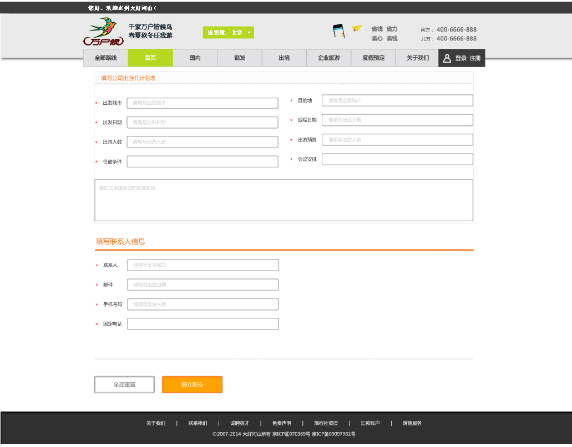This screenshot has width=572, height=447.
Task: Open the 出发地 北京 departure city dropdown
Action: click(228, 33)
